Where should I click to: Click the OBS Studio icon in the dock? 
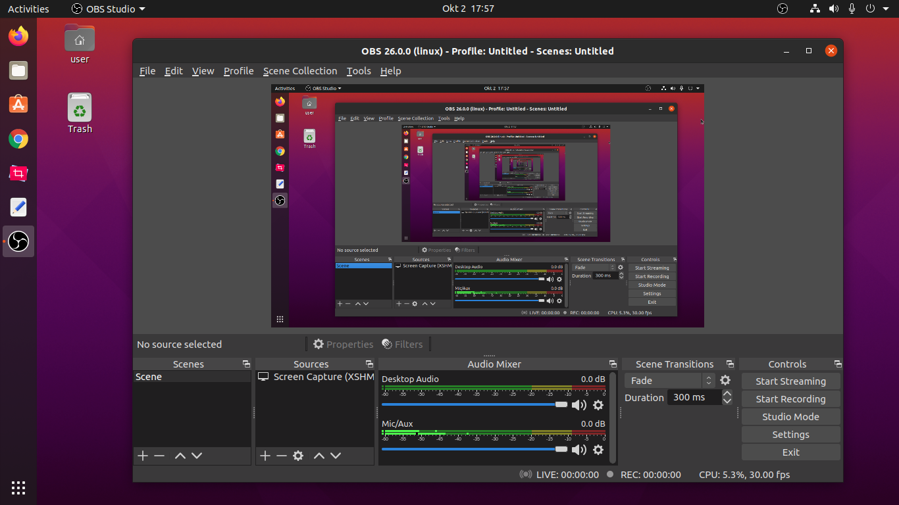[18, 241]
